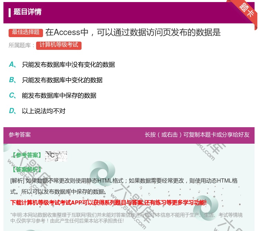
Task: Select answer option B 只能发布数据库中变化的数据
Action: coord(56,80)
